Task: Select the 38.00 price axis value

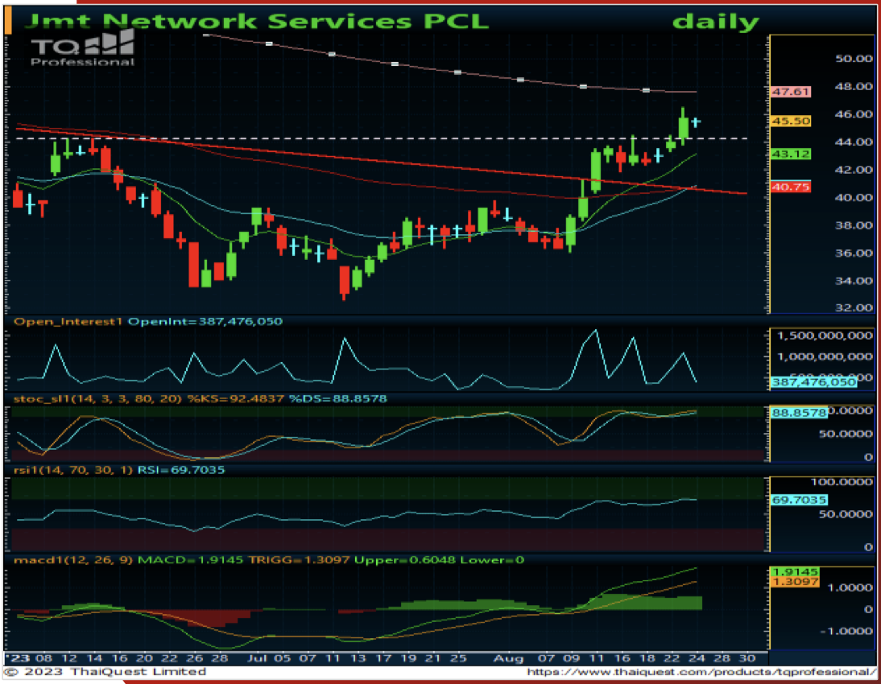Action: click(854, 225)
